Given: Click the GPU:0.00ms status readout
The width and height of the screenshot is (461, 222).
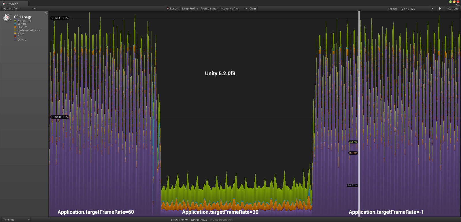Looking at the screenshot, I should (199, 220).
